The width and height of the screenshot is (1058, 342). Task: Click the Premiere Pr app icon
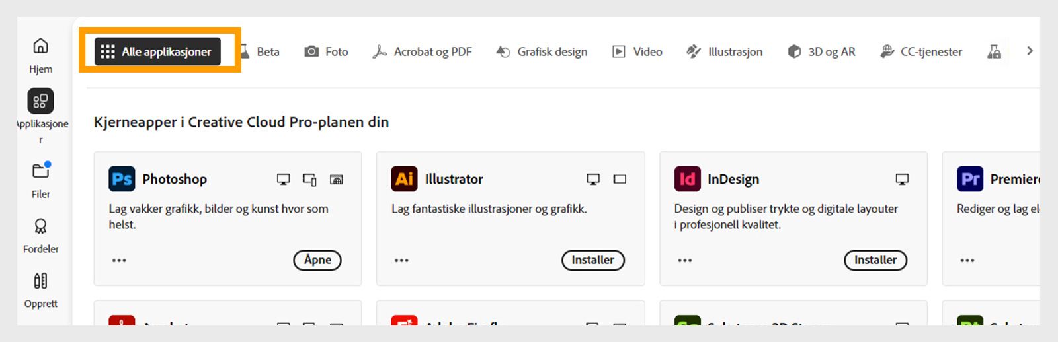coord(970,179)
